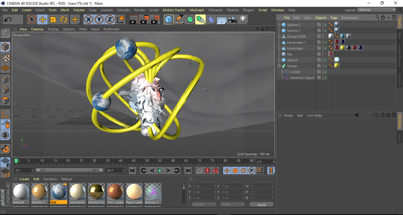Open the Scale mode dropdown

233,204
